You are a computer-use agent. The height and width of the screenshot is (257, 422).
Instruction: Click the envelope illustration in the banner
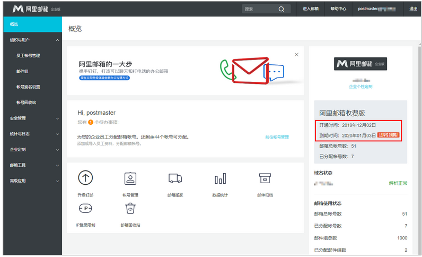[x=250, y=70]
